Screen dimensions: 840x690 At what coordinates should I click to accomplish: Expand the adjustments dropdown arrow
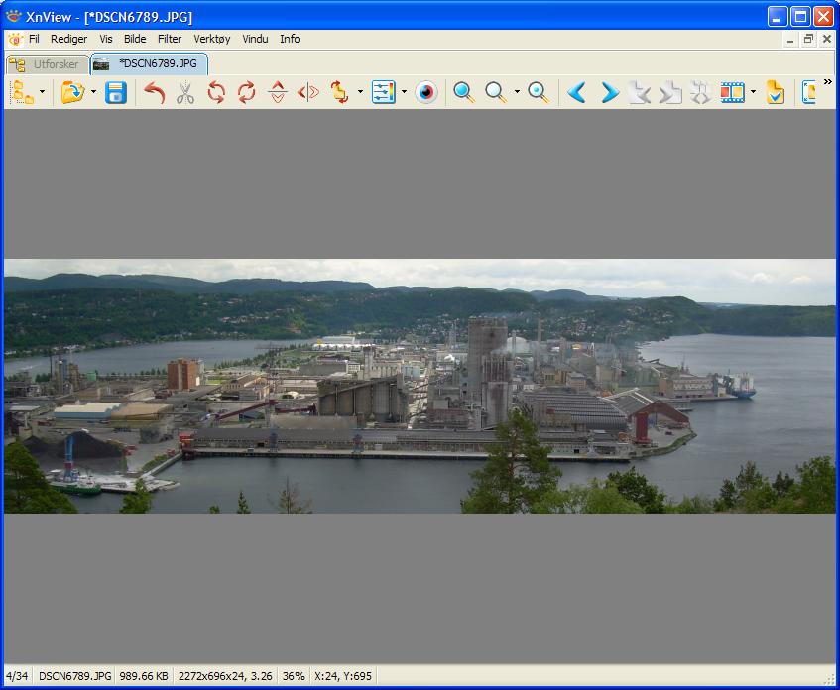pyautogui.click(x=404, y=92)
